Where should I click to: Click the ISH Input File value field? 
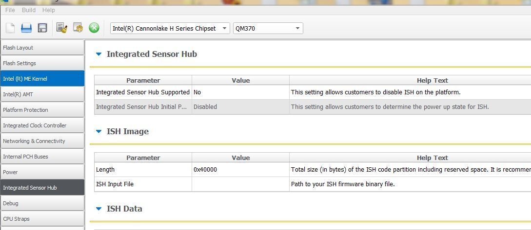(x=240, y=184)
